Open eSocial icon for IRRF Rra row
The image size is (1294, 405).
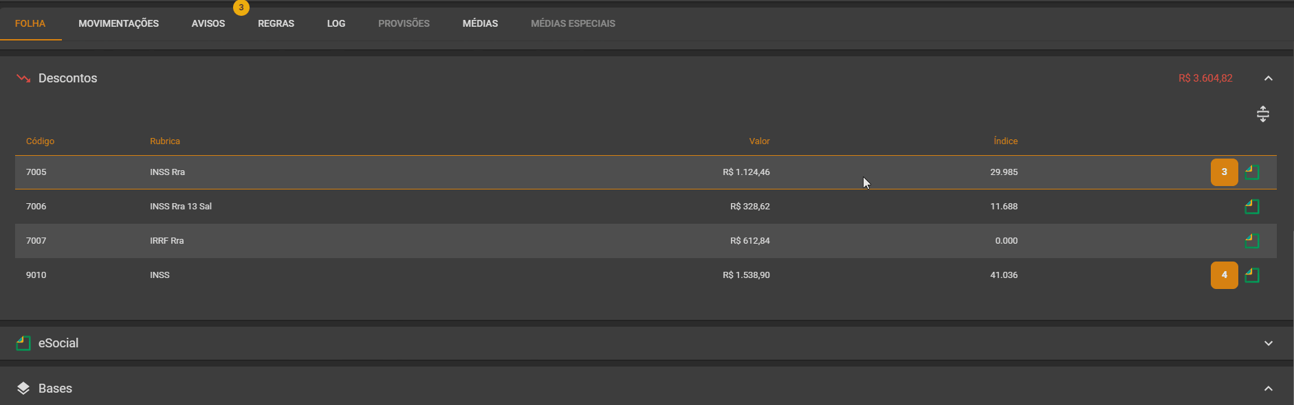coord(1252,241)
